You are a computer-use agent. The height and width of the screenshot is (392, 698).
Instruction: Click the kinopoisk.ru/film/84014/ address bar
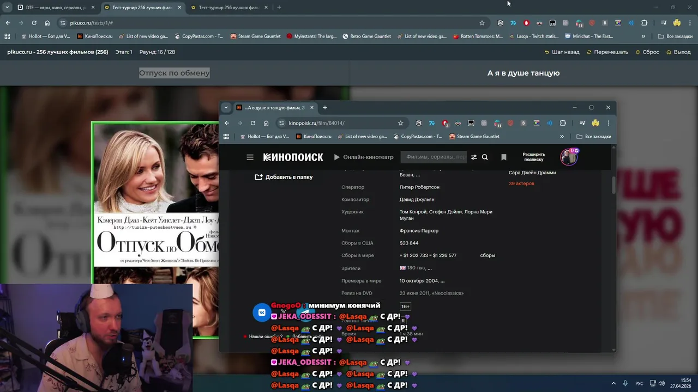tap(341, 123)
